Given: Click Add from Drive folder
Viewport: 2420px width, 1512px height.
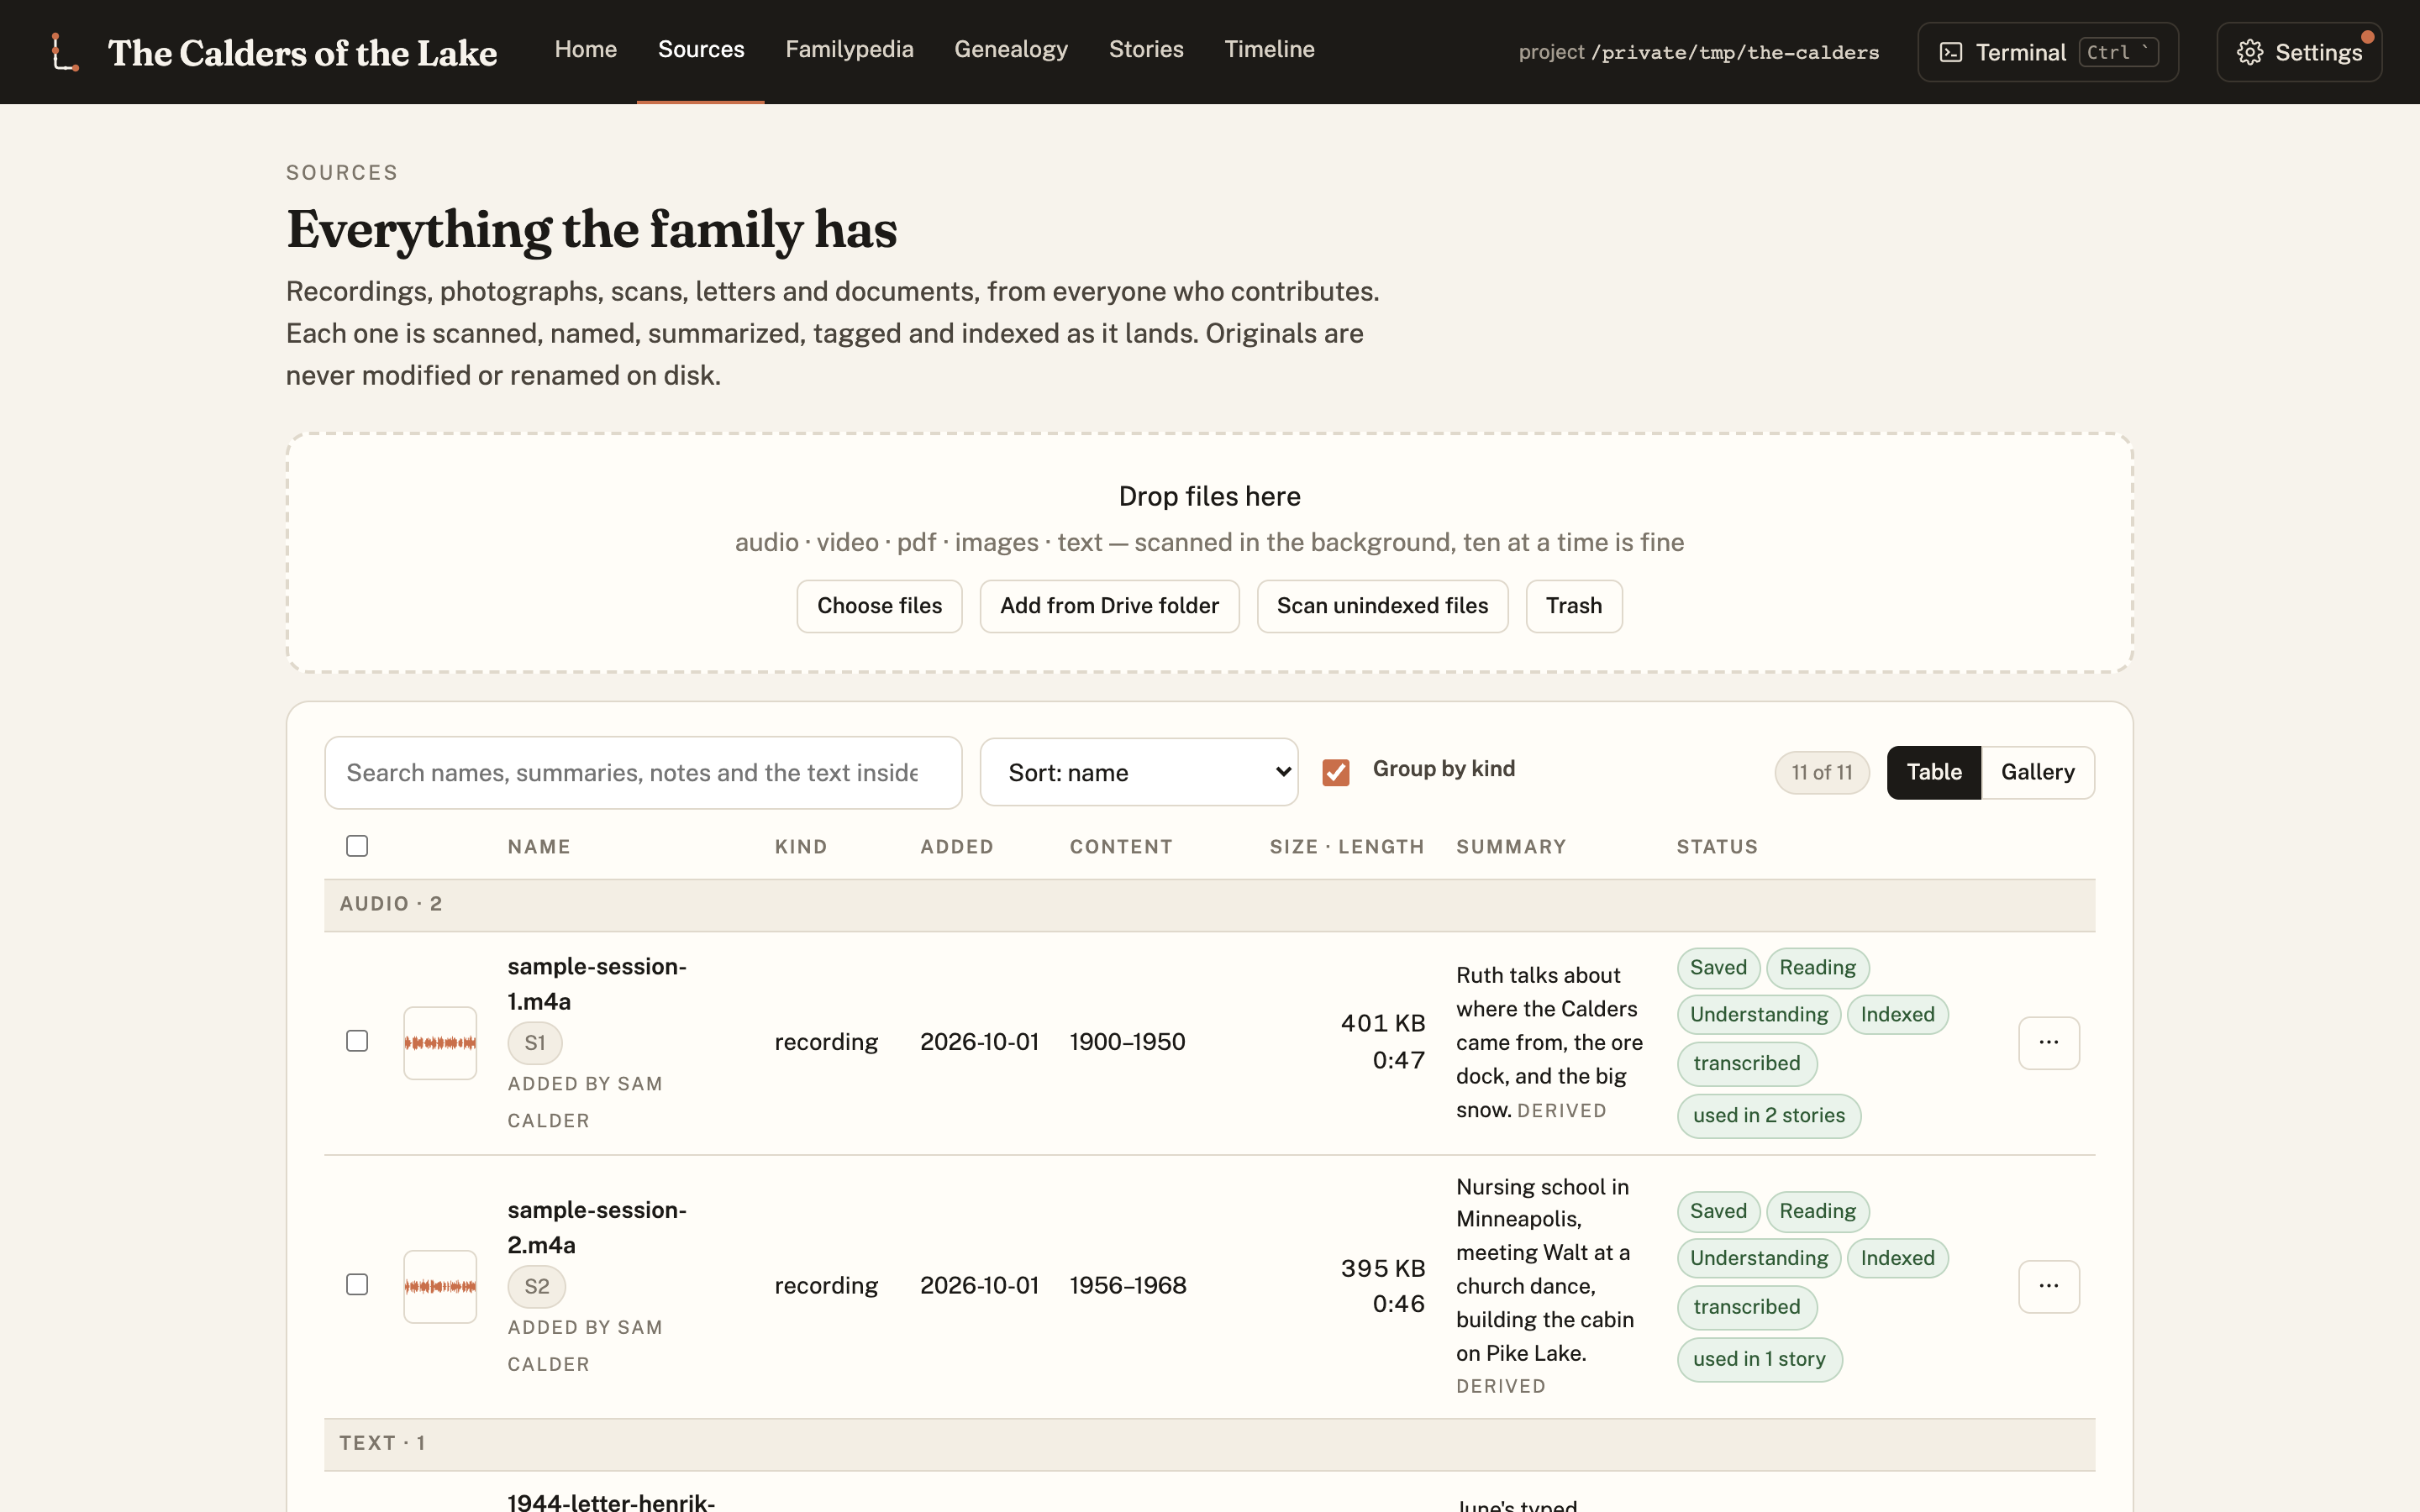Looking at the screenshot, I should coord(1109,606).
